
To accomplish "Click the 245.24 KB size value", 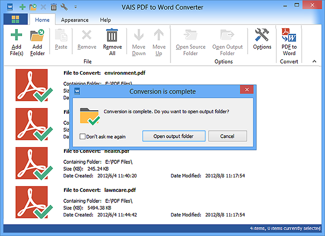I will click(98, 169).
